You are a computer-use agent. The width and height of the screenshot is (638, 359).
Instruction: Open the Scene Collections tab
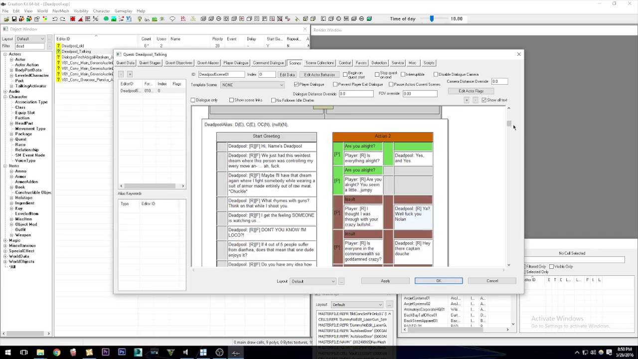tap(319, 63)
